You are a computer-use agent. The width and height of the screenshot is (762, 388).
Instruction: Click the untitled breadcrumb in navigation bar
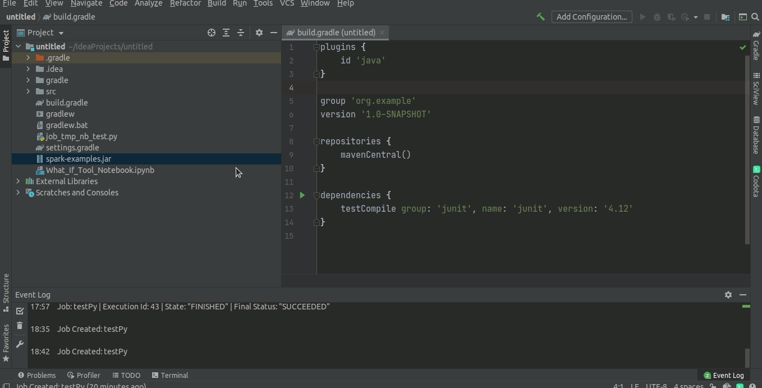tap(21, 17)
